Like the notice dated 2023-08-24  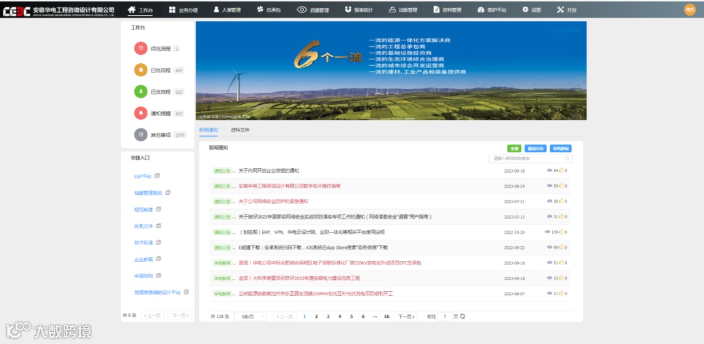point(561,186)
